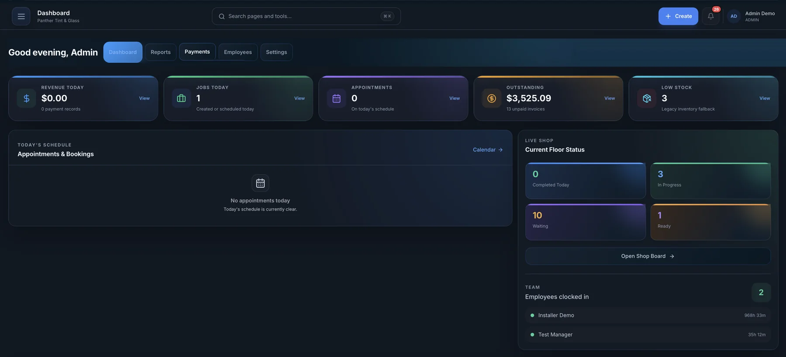Image resolution: width=786 pixels, height=357 pixels.
Task: Click the employees clocked in count badge
Action: tap(761, 292)
